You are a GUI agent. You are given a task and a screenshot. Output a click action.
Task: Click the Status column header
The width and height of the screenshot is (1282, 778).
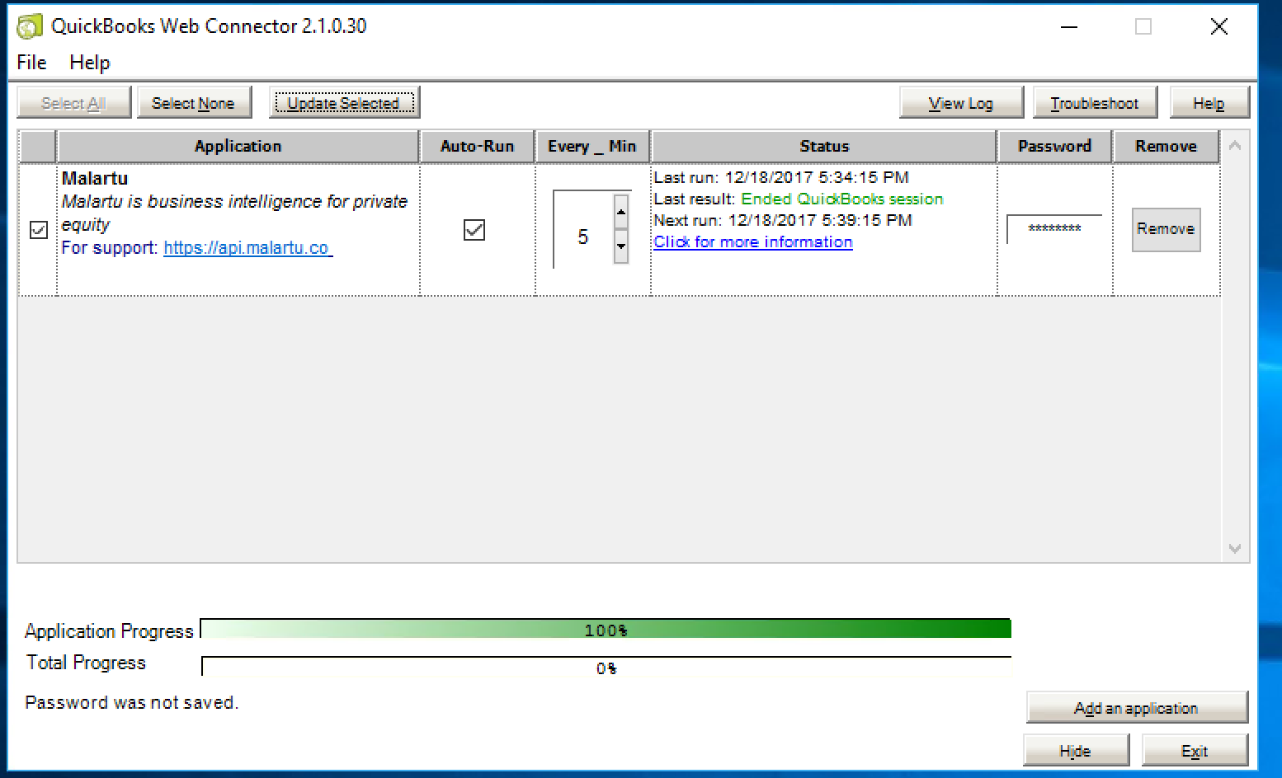coord(824,147)
